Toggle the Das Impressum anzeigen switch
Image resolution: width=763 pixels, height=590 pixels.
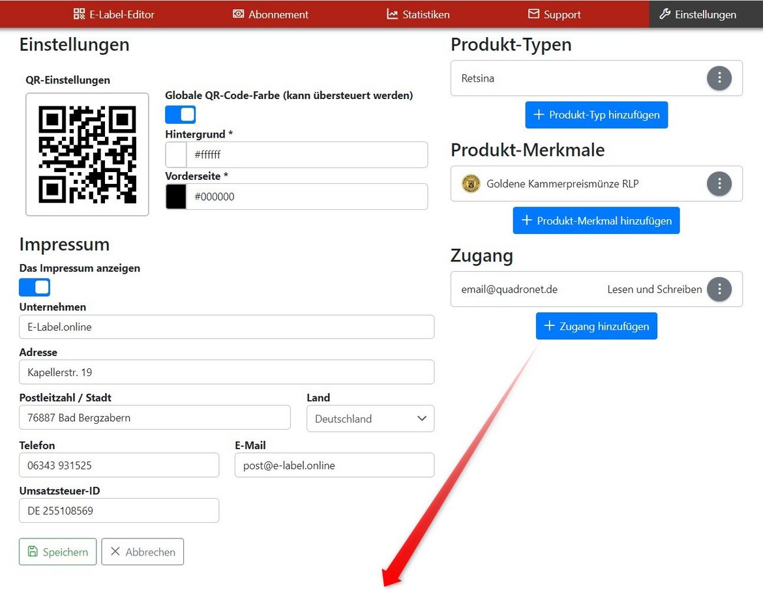[x=35, y=287]
